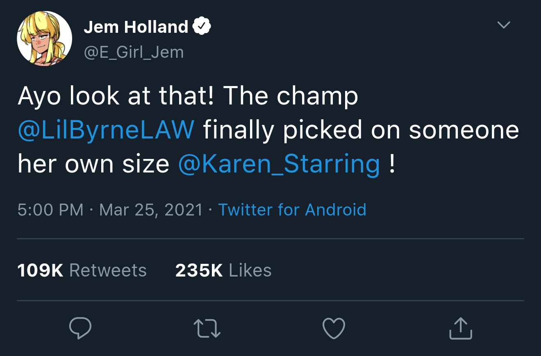Click the "her own size" text
This screenshot has height=356, width=541.
click(x=93, y=164)
